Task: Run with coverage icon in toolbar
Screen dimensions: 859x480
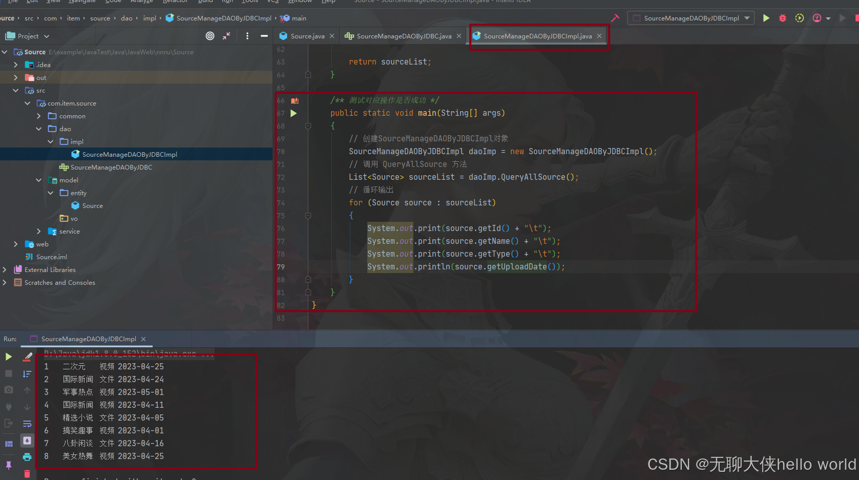Action: coord(800,18)
